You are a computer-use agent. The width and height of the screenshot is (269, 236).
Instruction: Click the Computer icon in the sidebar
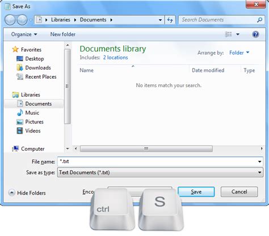(15, 149)
